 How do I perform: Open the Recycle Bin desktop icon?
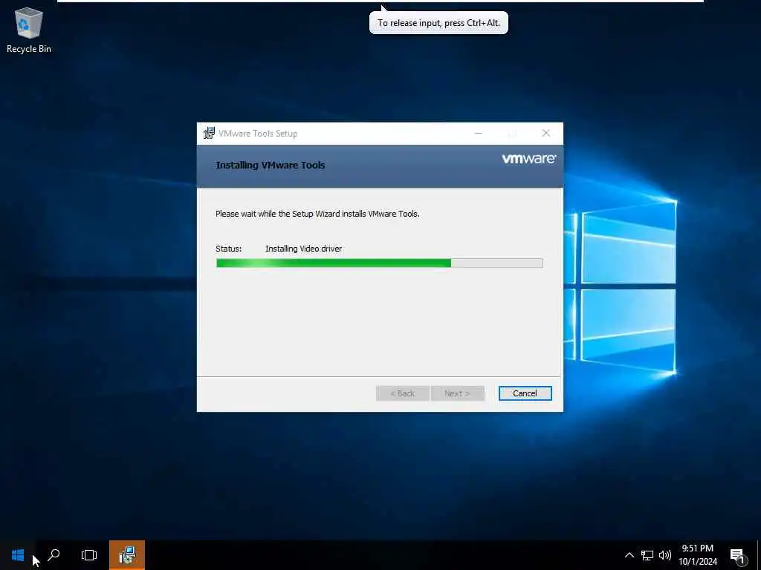pyautogui.click(x=29, y=30)
